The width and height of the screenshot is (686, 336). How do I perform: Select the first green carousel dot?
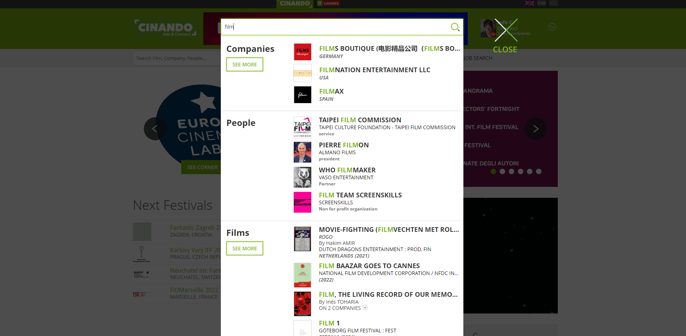pyautogui.click(x=493, y=172)
